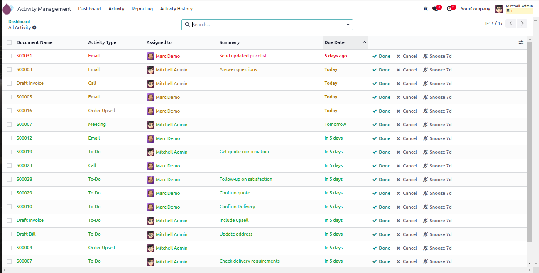Go to the previous page arrow

coord(512,24)
